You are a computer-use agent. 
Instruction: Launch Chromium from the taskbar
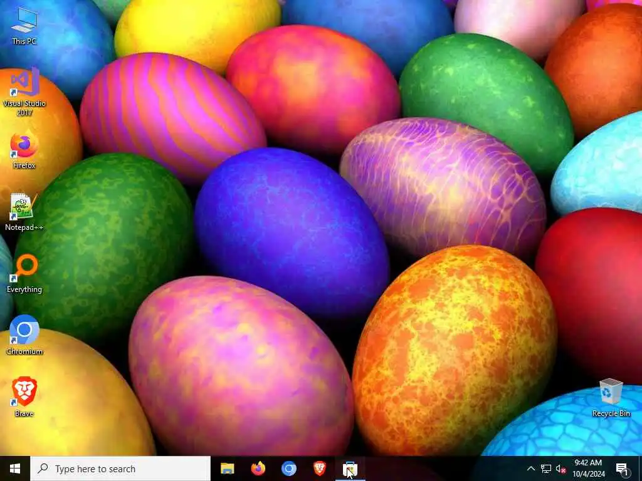288,468
